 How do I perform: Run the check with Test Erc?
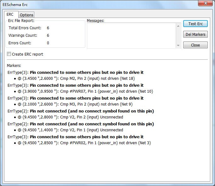click(x=195, y=24)
